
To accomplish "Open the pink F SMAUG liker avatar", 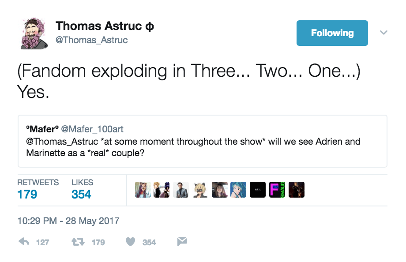I will tap(277, 190).
